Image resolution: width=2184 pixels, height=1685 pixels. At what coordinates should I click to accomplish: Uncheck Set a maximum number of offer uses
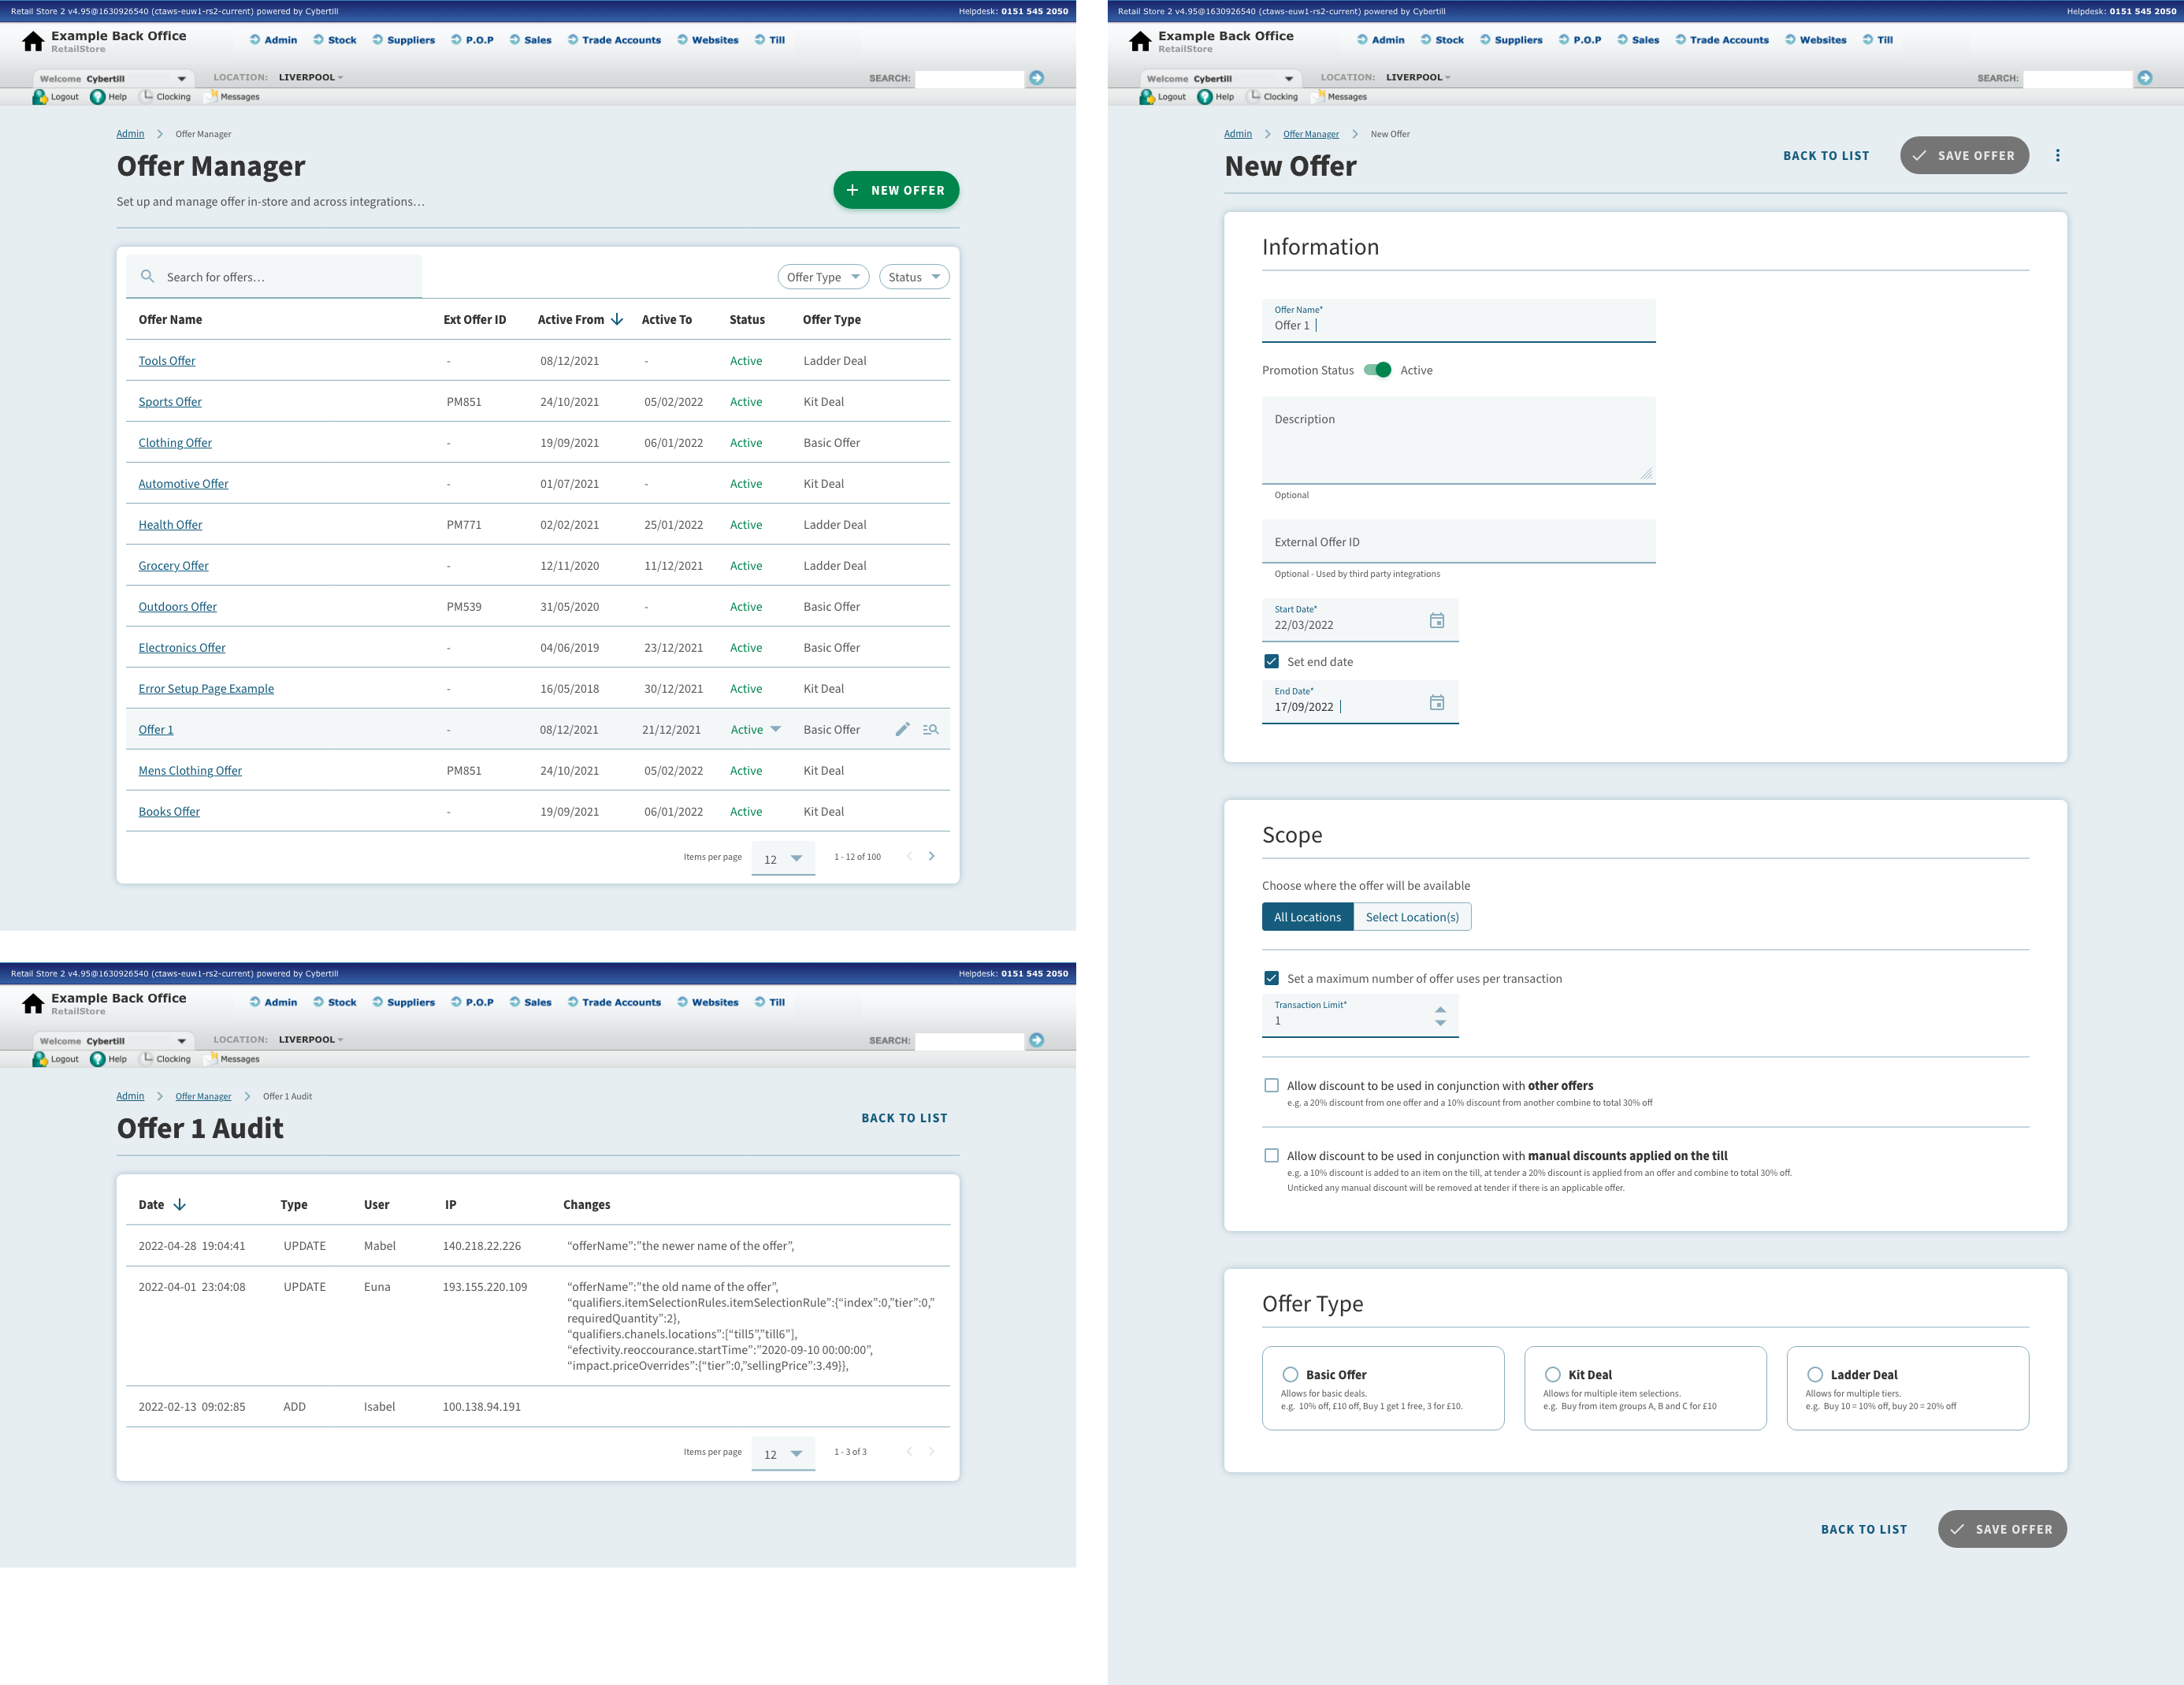(1271, 979)
